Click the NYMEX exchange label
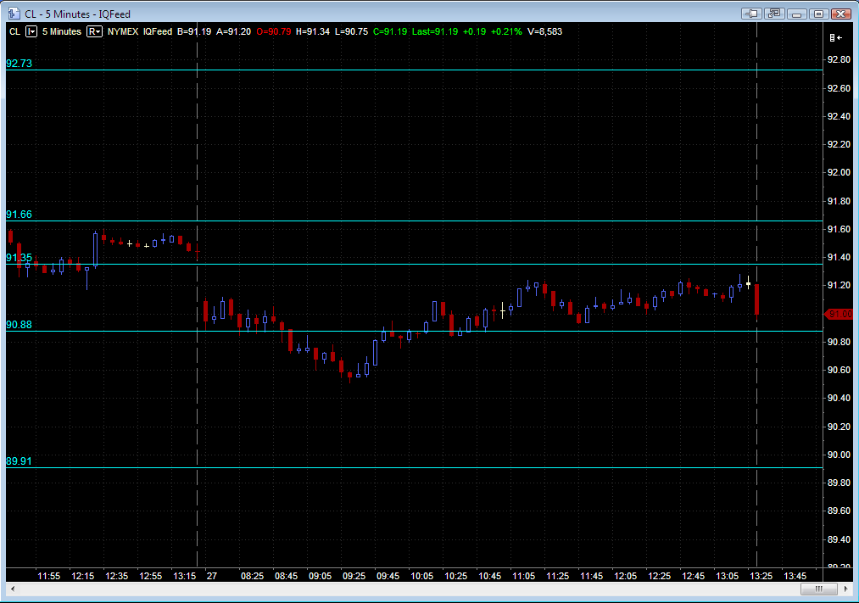Image resolution: width=859 pixels, height=603 pixels. pyautogui.click(x=123, y=31)
